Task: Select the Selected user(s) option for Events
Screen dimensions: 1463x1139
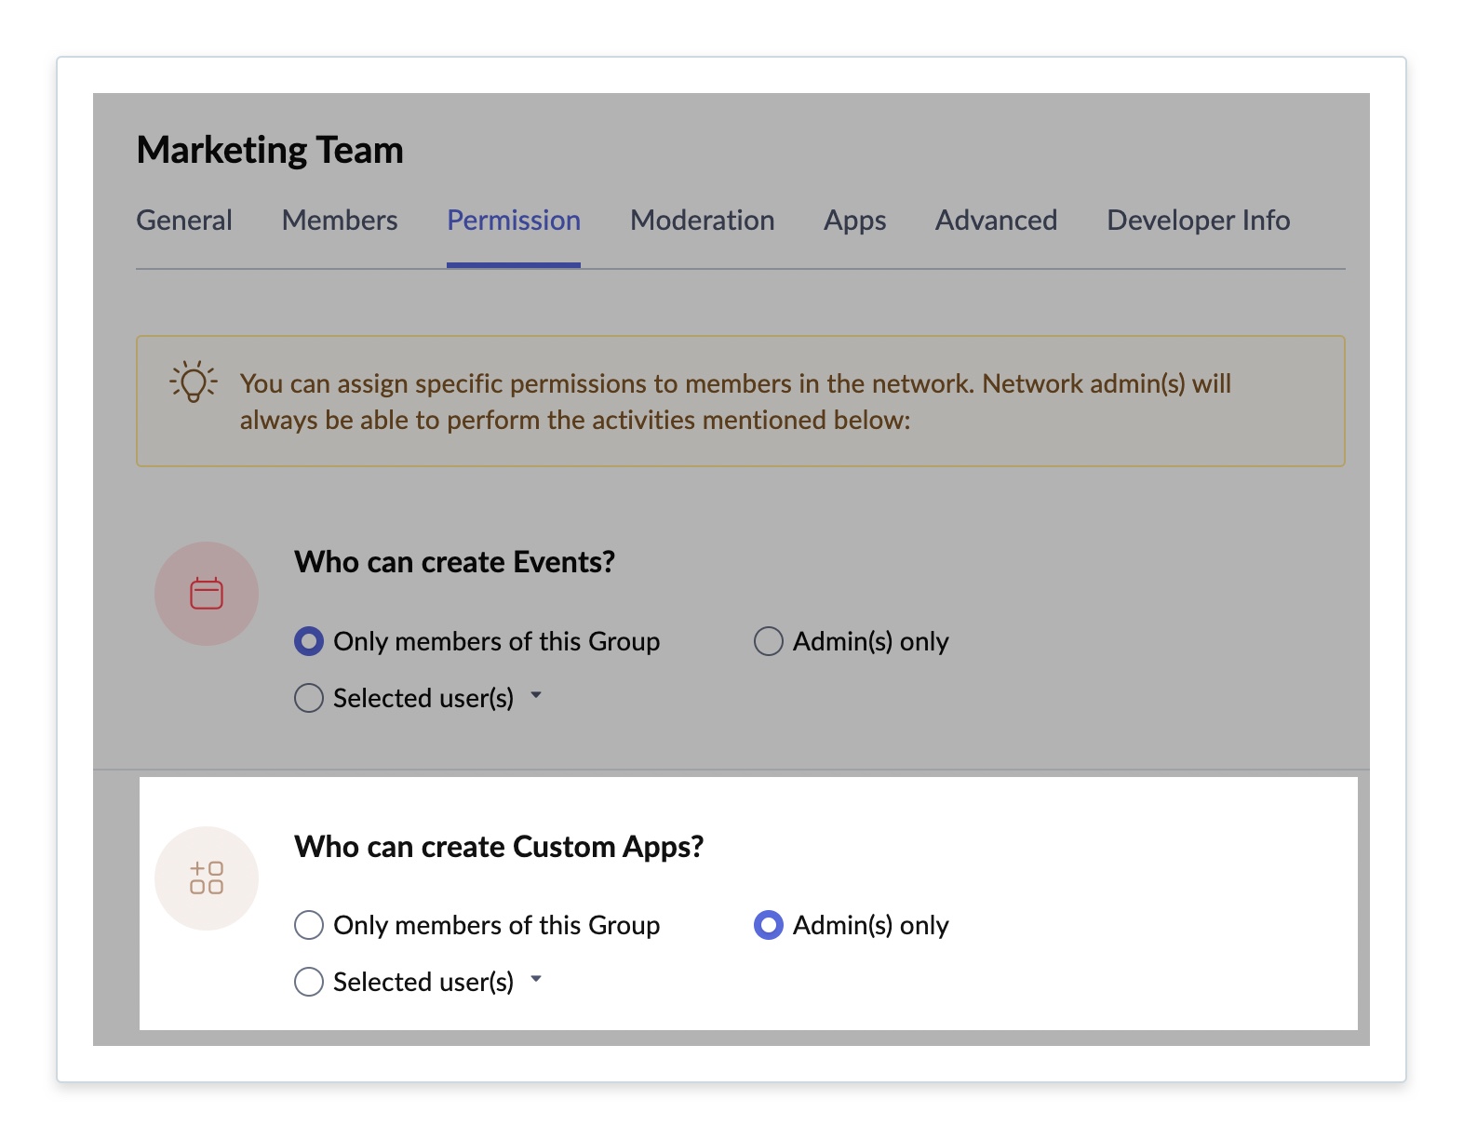Action: coord(309,698)
